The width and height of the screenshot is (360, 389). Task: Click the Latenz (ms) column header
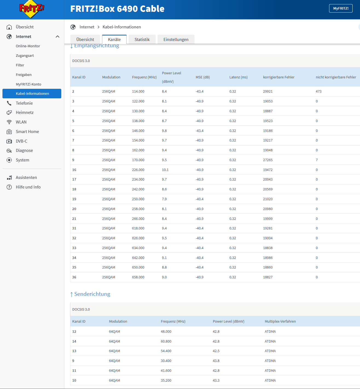[239, 77]
